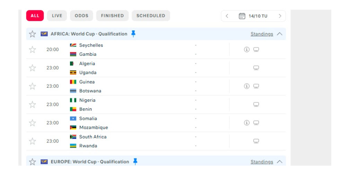Favorite the Seychelles vs Gambia match
The width and height of the screenshot is (342, 173).
coord(33,50)
